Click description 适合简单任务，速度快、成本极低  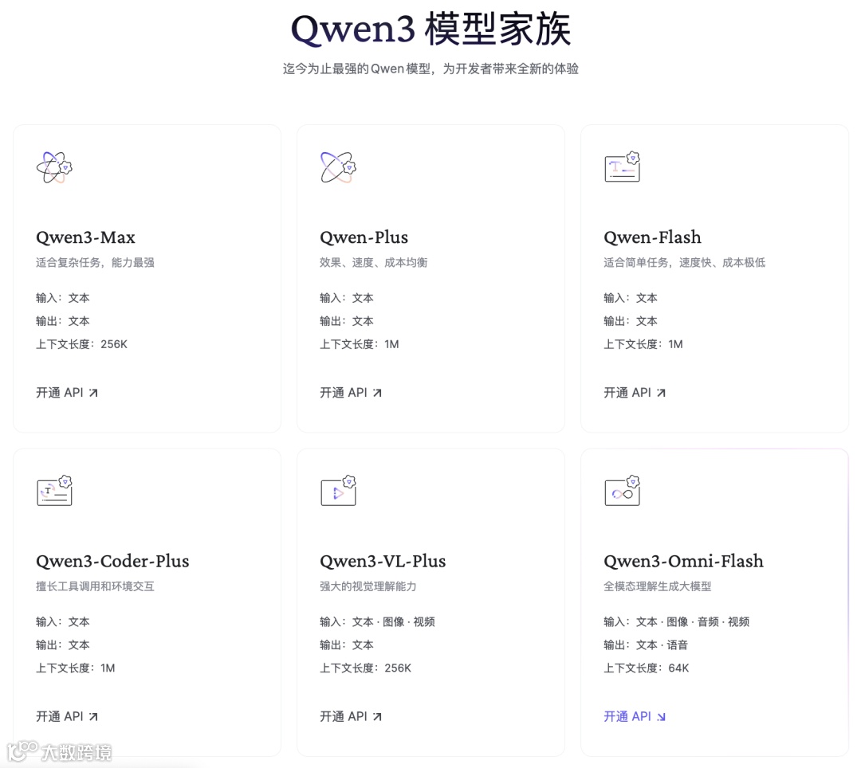click(684, 262)
